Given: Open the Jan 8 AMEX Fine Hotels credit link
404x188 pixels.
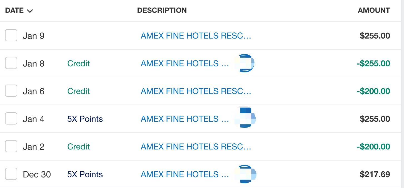Looking at the screenshot, I should click(185, 63).
